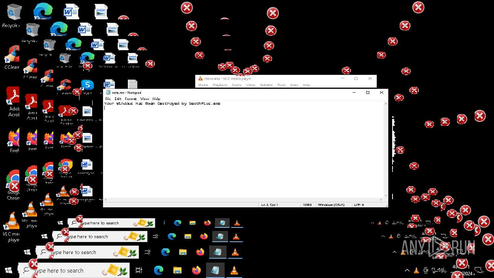Screen dimensions: 494x278
Task: Click the '100%' zoom status in Notepad
Action: click(x=307, y=205)
